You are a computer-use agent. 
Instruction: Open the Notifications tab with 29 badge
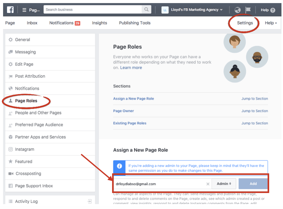coord(65,23)
